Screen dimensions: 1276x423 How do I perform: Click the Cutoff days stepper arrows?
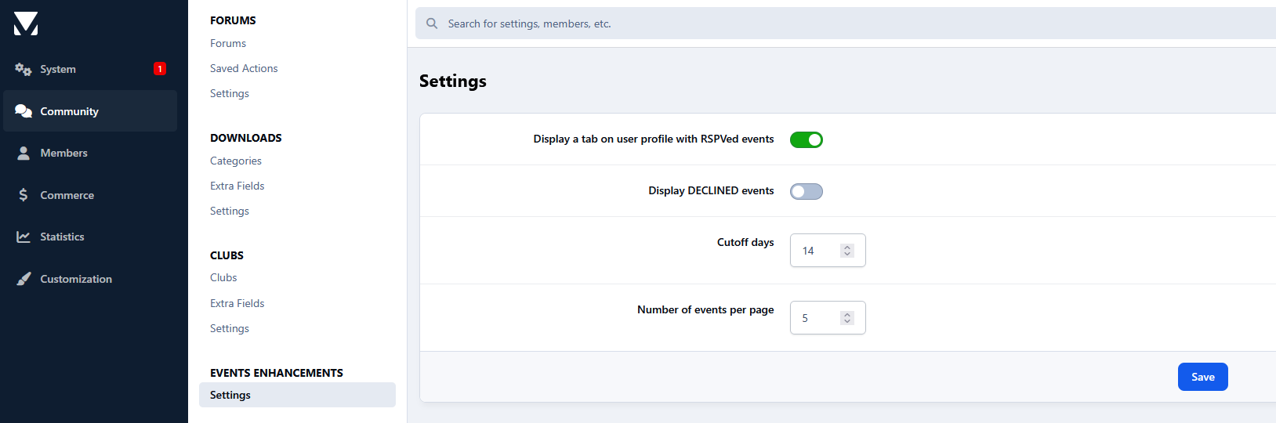[847, 251]
